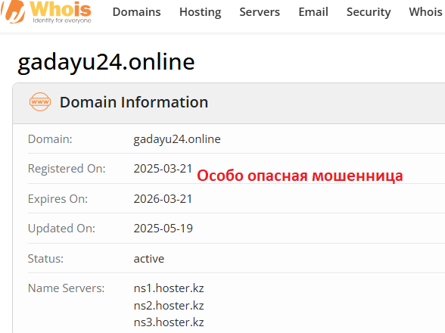Click the active status value

point(149,259)
